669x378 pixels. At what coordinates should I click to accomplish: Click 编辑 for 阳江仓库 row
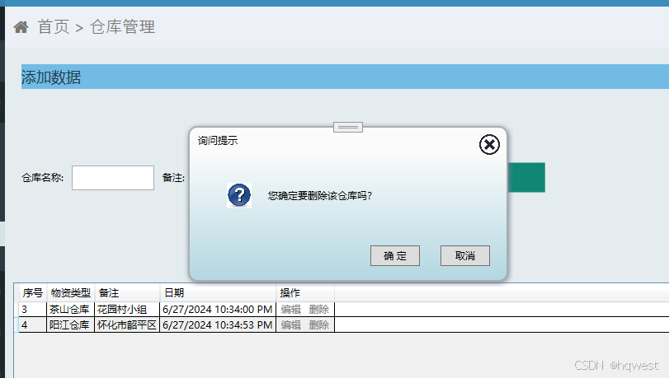tap(291, 325)
